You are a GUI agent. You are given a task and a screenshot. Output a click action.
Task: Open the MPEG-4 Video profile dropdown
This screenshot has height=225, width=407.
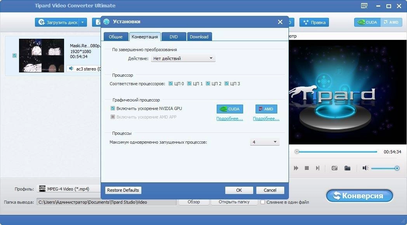coord(69,189)
